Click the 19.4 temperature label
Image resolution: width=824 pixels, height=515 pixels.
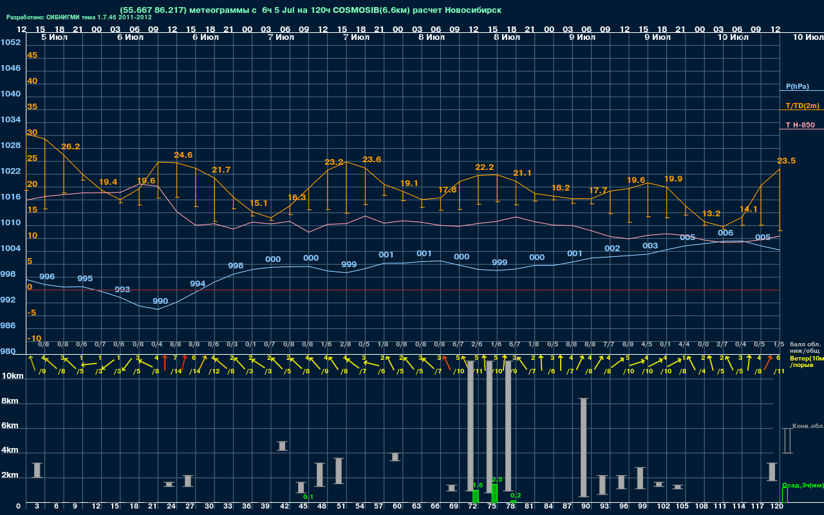tap(108, 182)
